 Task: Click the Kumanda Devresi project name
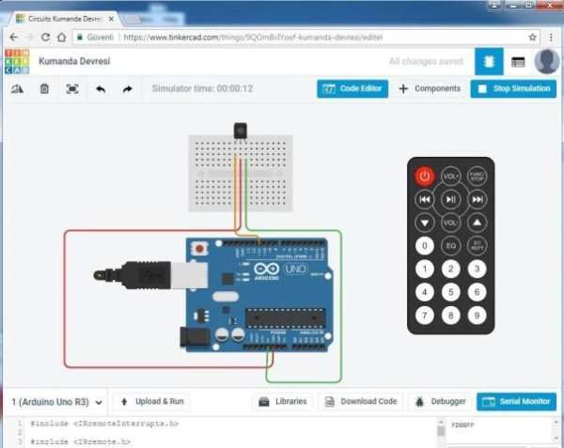click(74, 61)
